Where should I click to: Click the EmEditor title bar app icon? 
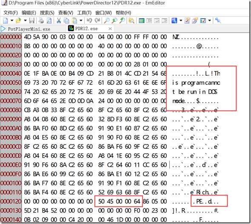(4, 3)
